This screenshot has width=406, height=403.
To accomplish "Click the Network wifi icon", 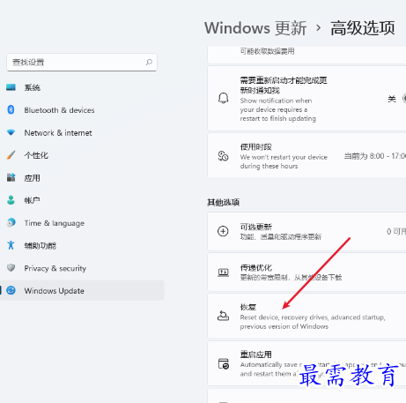I will pos(11,132).
